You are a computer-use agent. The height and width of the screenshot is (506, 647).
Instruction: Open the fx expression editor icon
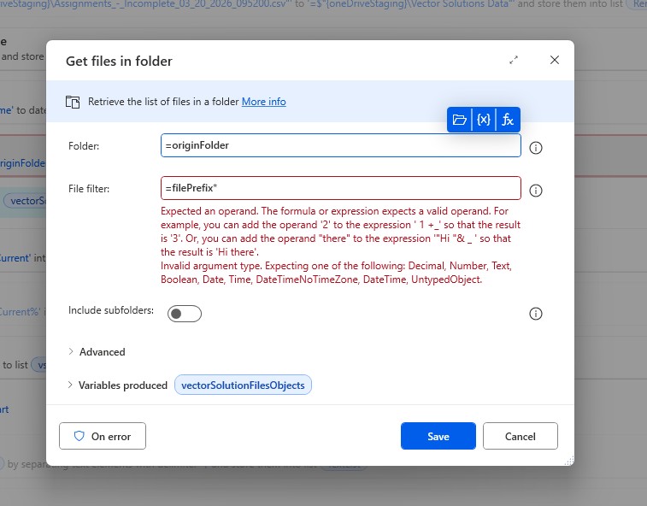508,120
